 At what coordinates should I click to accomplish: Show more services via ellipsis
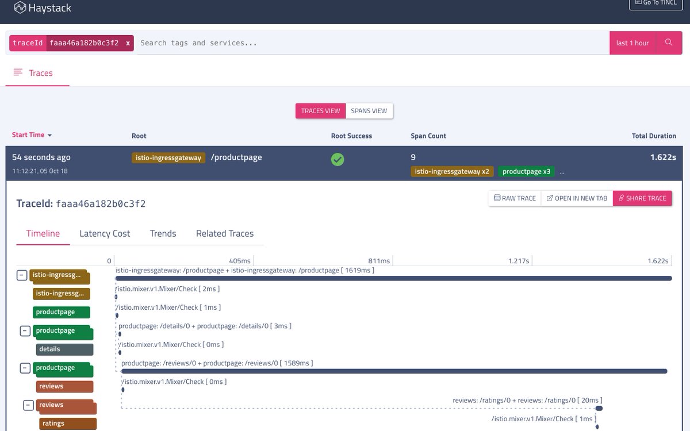562,171
